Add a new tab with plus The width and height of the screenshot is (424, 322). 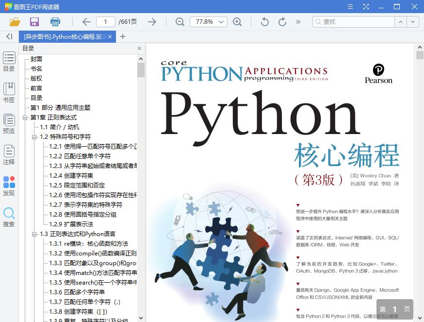tap(123, 36)
